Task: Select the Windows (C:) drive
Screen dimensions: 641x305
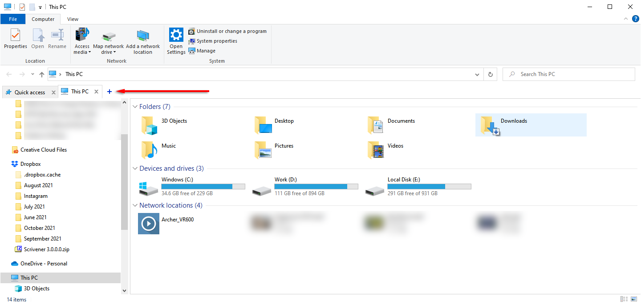Action: pyautogui.click(x=193, y=187)
